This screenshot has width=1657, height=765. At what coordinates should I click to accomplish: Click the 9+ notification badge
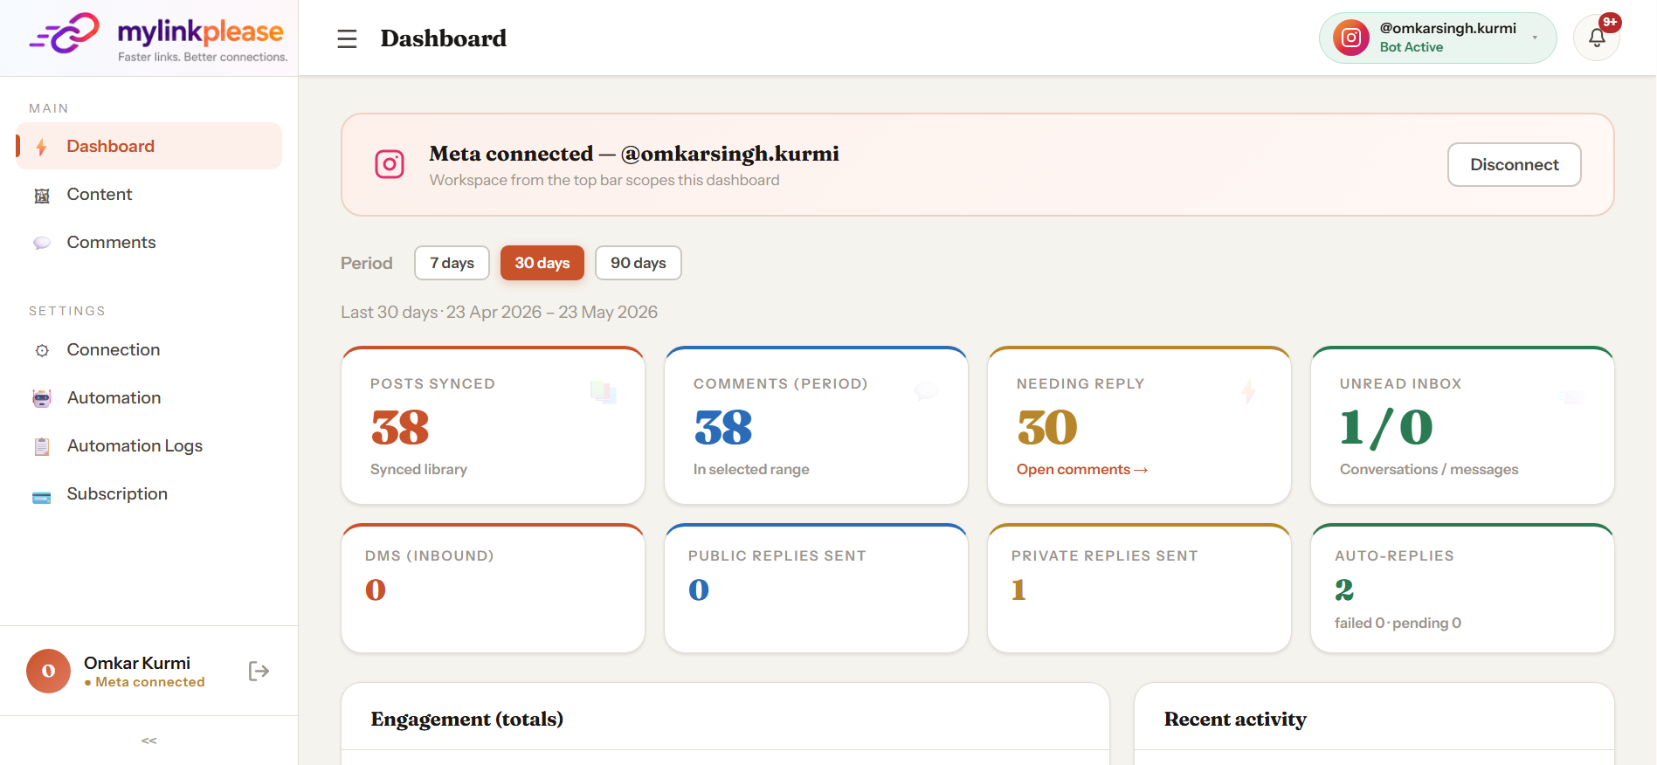(x=1610, y=22)
